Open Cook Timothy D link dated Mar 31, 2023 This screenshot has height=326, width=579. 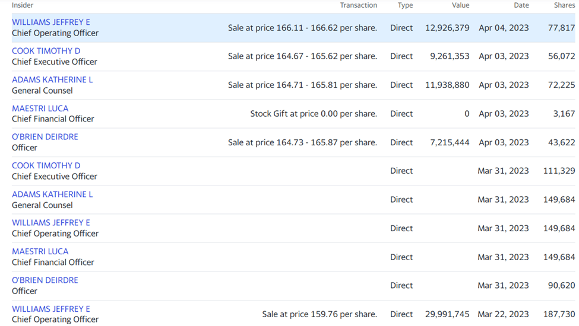[x=46, y=165]
